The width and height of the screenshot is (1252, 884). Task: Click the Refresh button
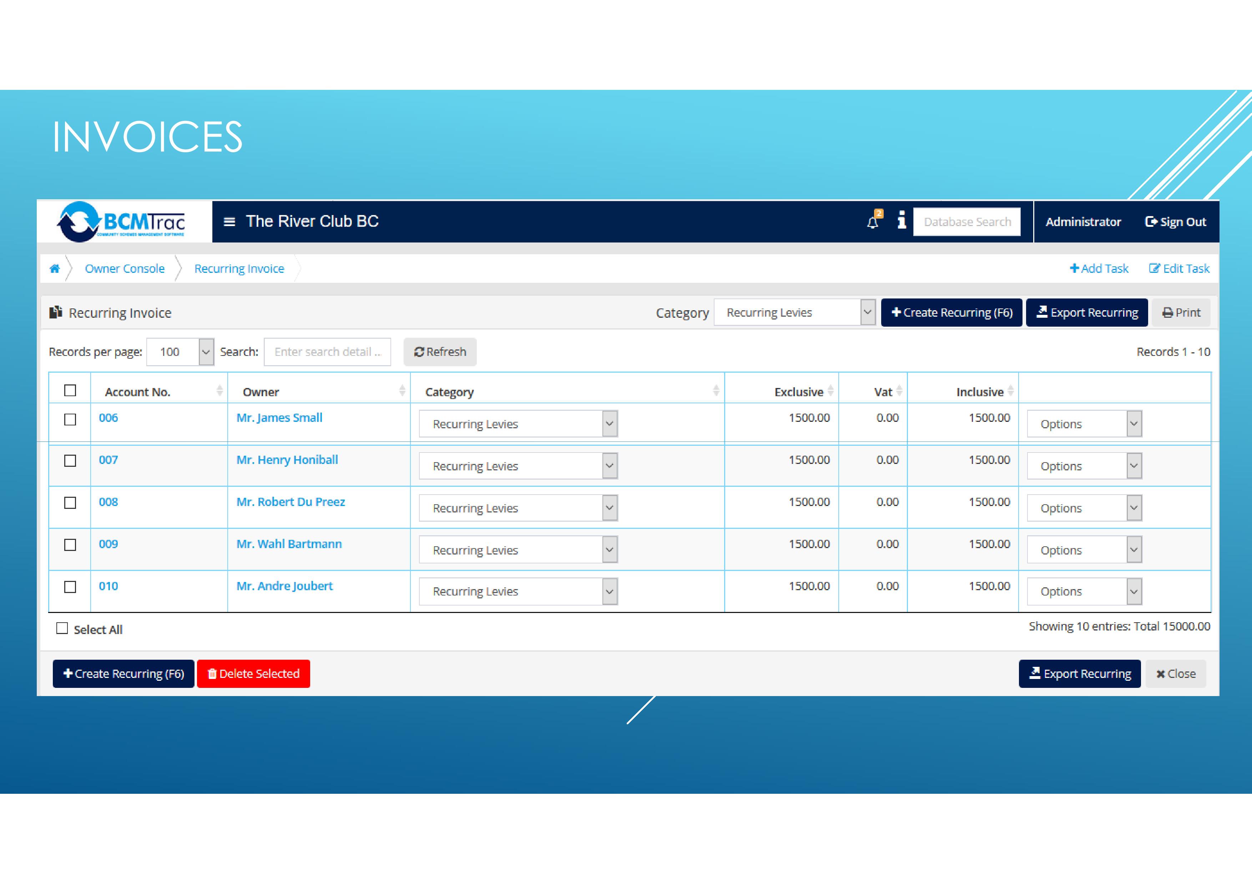440,352
